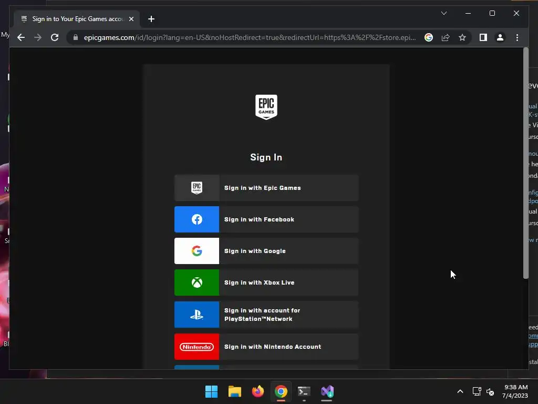The height and width of the screenshot is (404, 538).
Task: Click the page vertical scrollbar
Action: pyautogui.click(x=525, y=163)
